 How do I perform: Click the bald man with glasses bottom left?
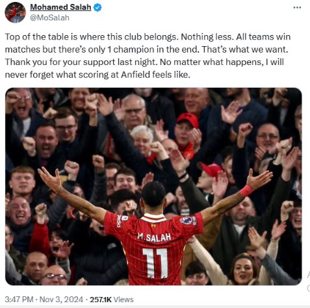[54, 276]
